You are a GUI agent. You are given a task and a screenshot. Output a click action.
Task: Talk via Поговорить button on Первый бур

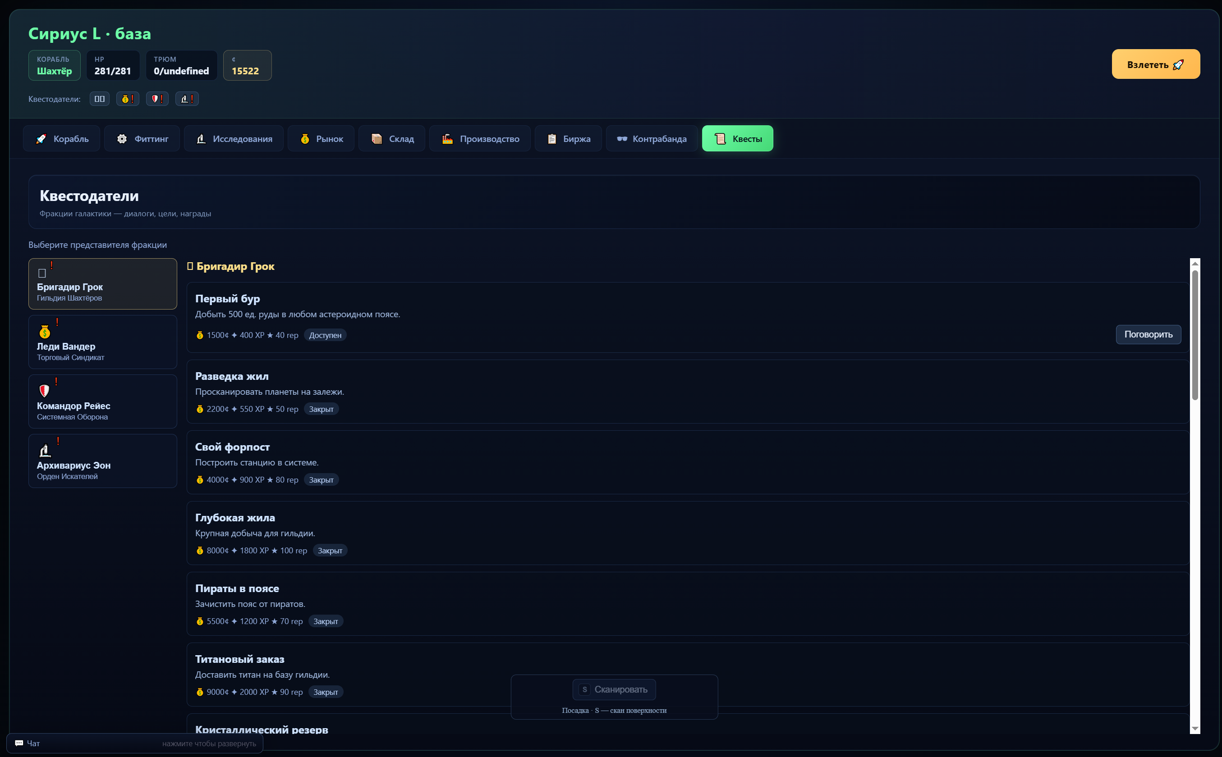point(1148,334)
